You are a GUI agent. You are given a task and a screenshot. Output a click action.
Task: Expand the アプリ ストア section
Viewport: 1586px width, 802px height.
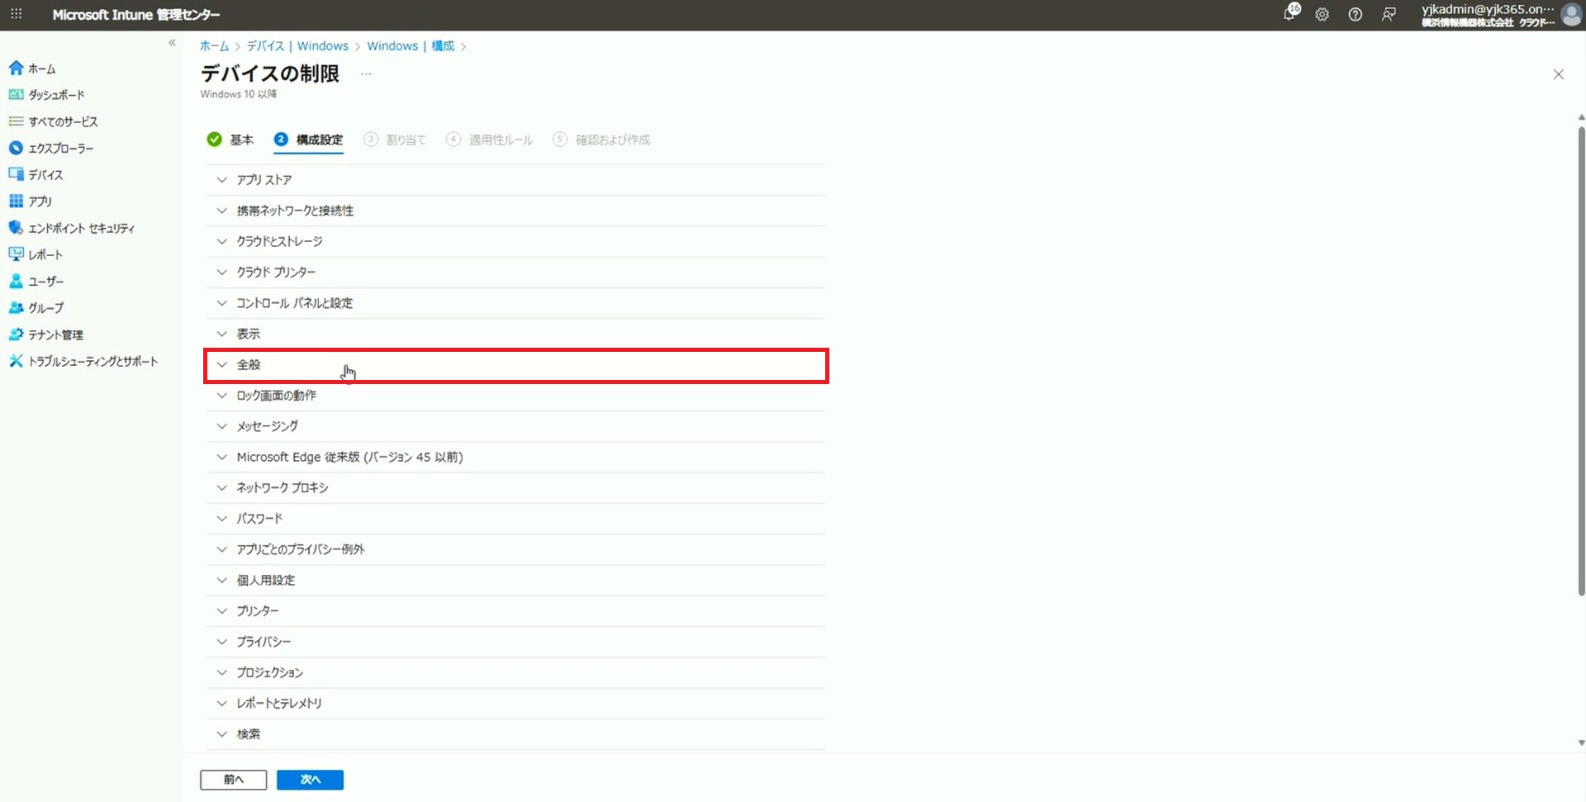click(x=264, y=180)
